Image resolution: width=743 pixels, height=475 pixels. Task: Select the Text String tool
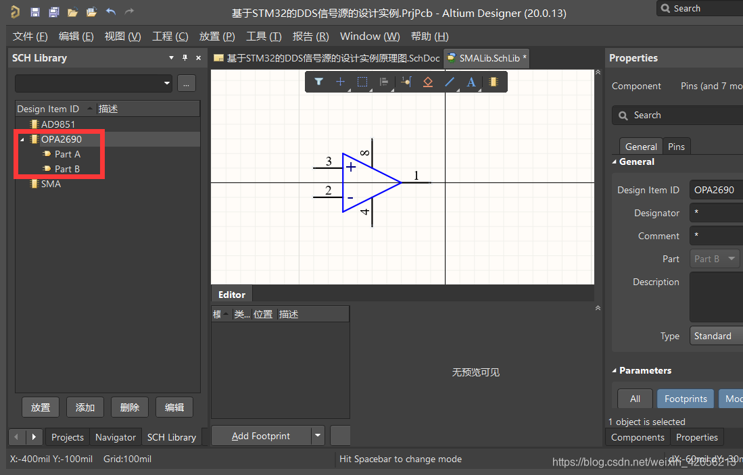pyautogui.click(x=471, y=82)
